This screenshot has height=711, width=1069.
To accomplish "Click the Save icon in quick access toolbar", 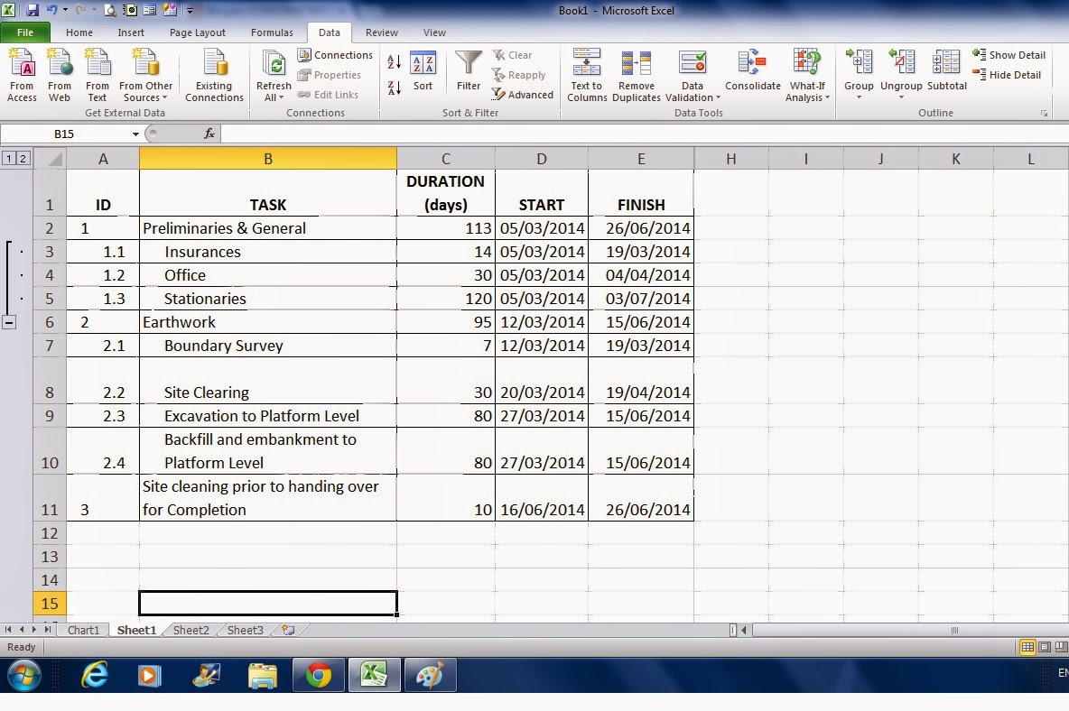I will point(32,10).
